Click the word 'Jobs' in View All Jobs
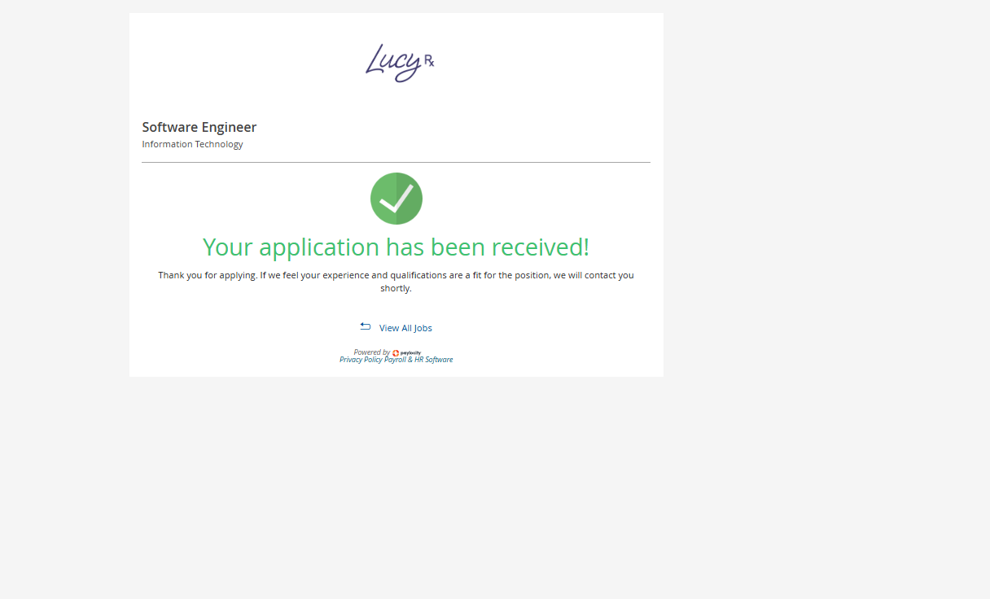990x599 pixels. (423, 328)
